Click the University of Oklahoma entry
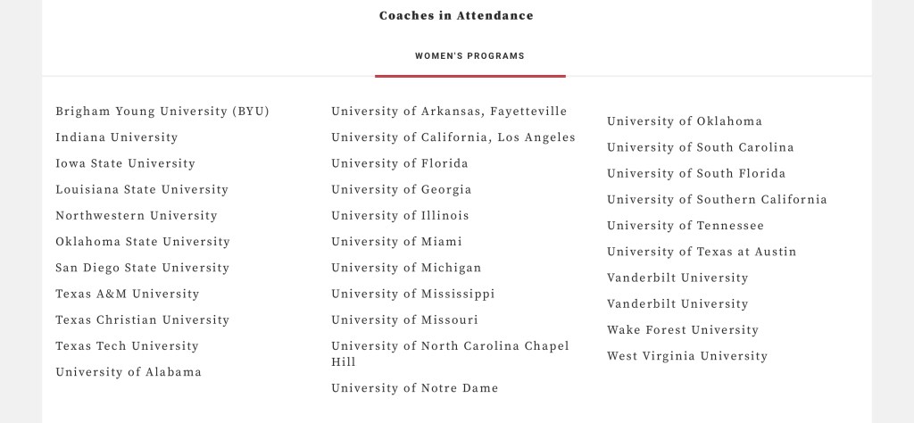The width and height of the screenshot is (914, 423). (x=685, y=121)
